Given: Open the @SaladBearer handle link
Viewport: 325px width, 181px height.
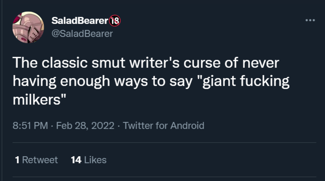Looking at the screenshot, I should (82, 34).
